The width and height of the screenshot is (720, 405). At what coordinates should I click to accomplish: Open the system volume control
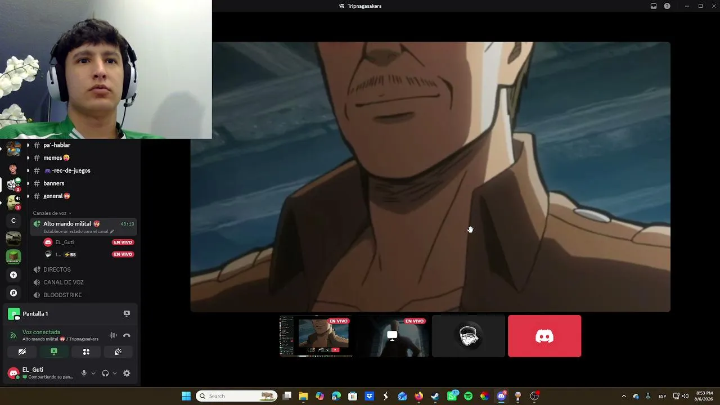pos(685,396)
